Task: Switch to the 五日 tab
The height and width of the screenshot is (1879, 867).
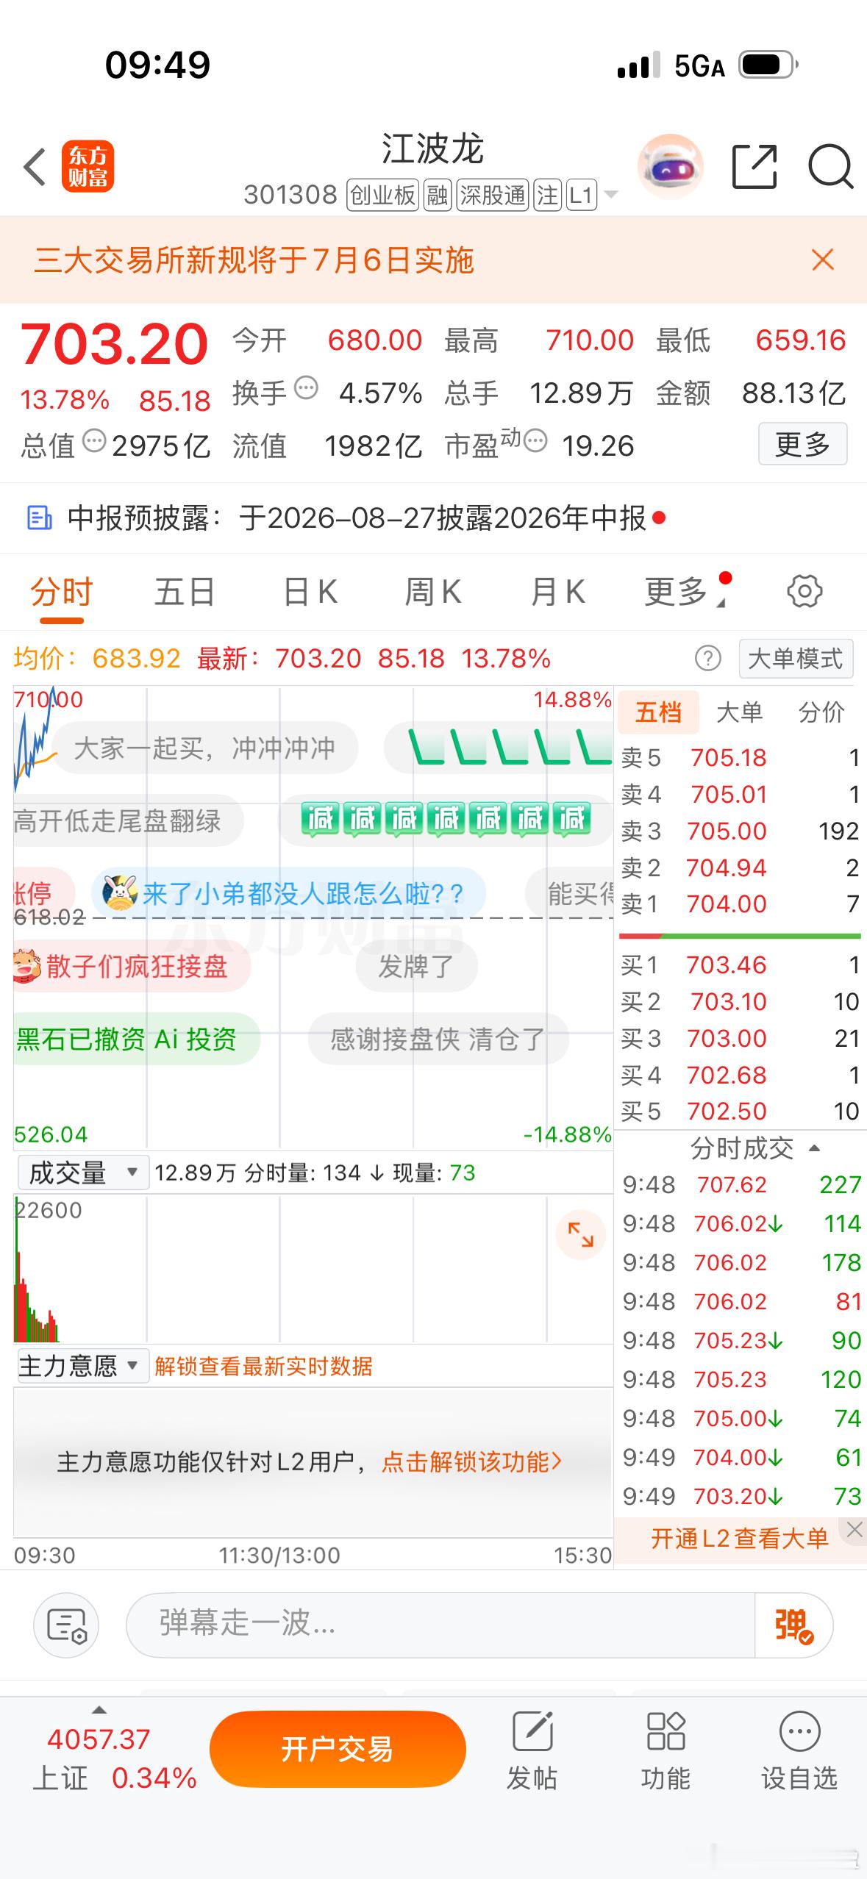Action: click(x=185, y=592)
